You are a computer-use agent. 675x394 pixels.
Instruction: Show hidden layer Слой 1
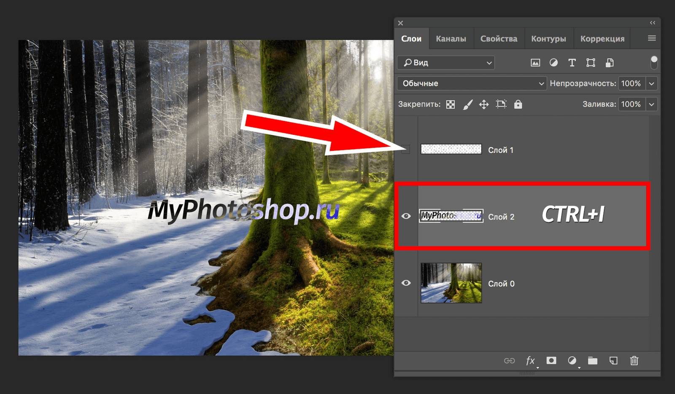[x=406, y=150]
